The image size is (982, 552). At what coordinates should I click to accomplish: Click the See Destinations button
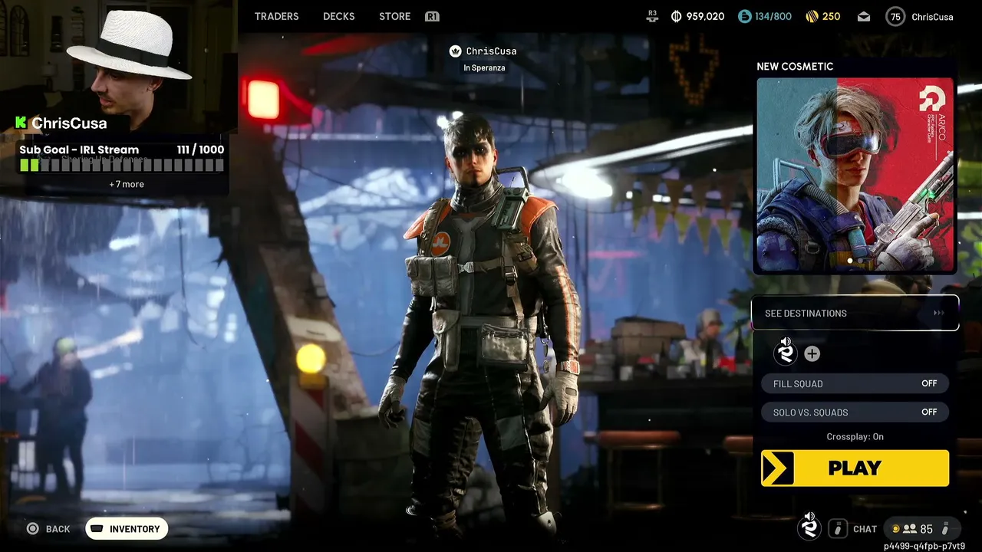[855, 313]
